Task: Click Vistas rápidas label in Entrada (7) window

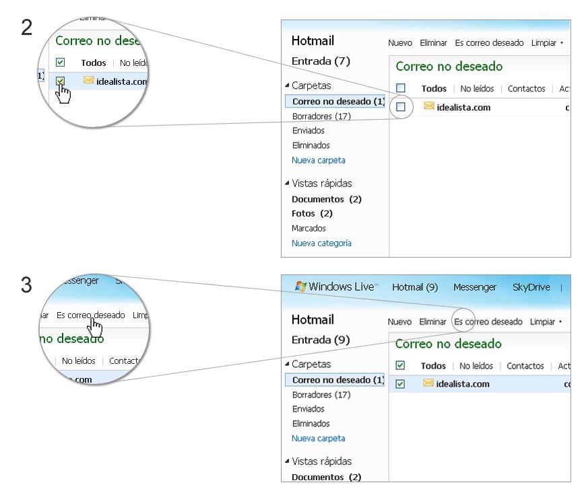Action: click(x=322, y=184)
